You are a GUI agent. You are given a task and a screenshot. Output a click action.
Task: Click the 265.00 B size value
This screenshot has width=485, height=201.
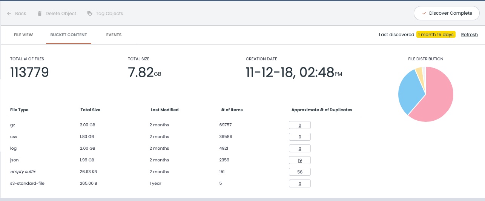(x=88, y=183)
